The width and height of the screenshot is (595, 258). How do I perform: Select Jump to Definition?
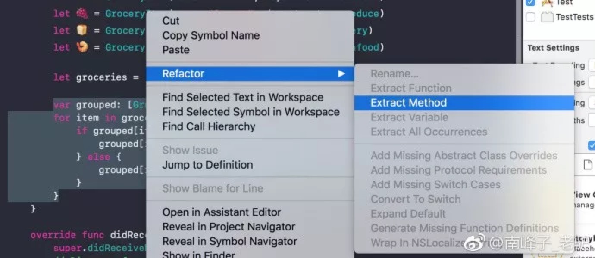tap(207, 165)
